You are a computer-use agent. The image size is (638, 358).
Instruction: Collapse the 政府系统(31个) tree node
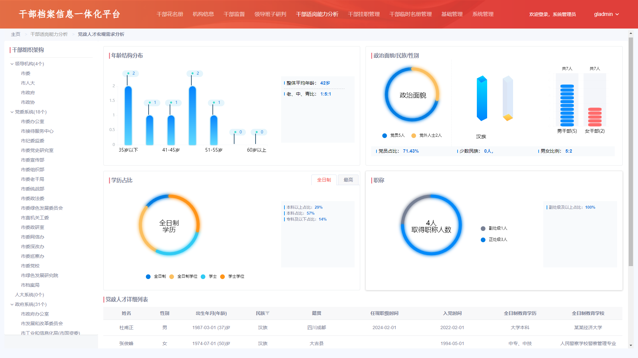pyautogui.click(x=12, y=304)
